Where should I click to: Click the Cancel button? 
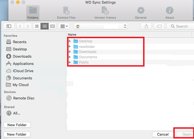pyautogui.click(x=163, y=134)
